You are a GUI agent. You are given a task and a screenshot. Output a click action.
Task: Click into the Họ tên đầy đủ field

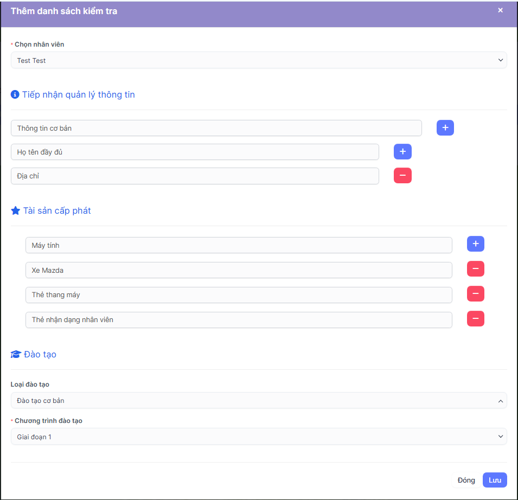195,152
